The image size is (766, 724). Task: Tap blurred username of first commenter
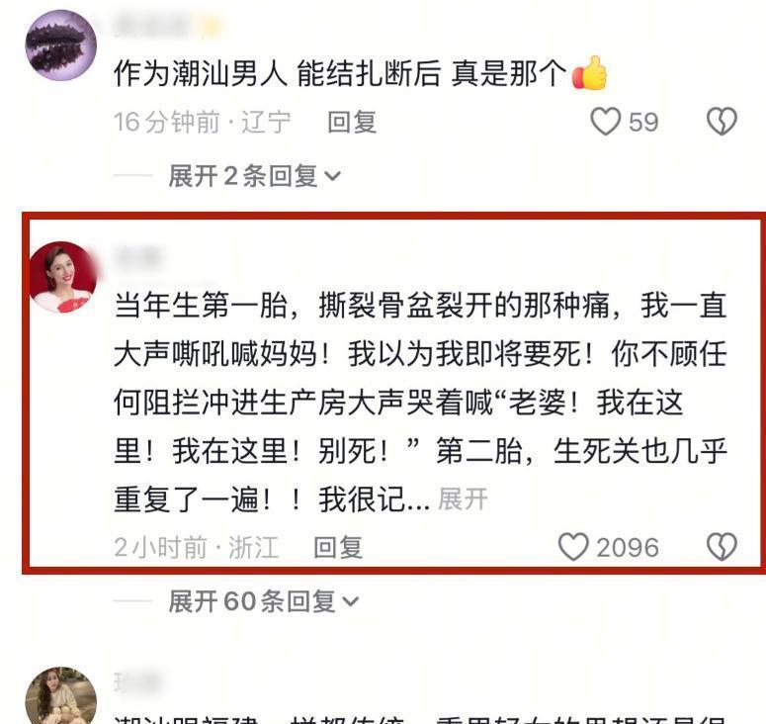151,26
